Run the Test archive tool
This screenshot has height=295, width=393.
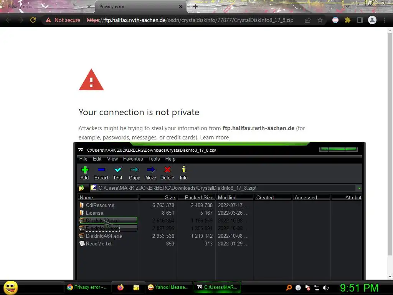coord(117,173)
